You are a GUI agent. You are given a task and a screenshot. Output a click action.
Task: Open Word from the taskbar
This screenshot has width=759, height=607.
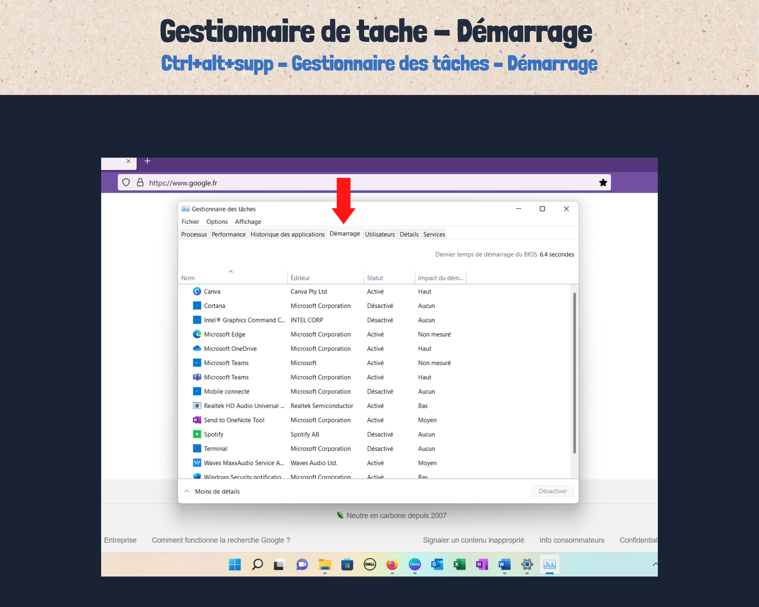(x=504, y=564)
